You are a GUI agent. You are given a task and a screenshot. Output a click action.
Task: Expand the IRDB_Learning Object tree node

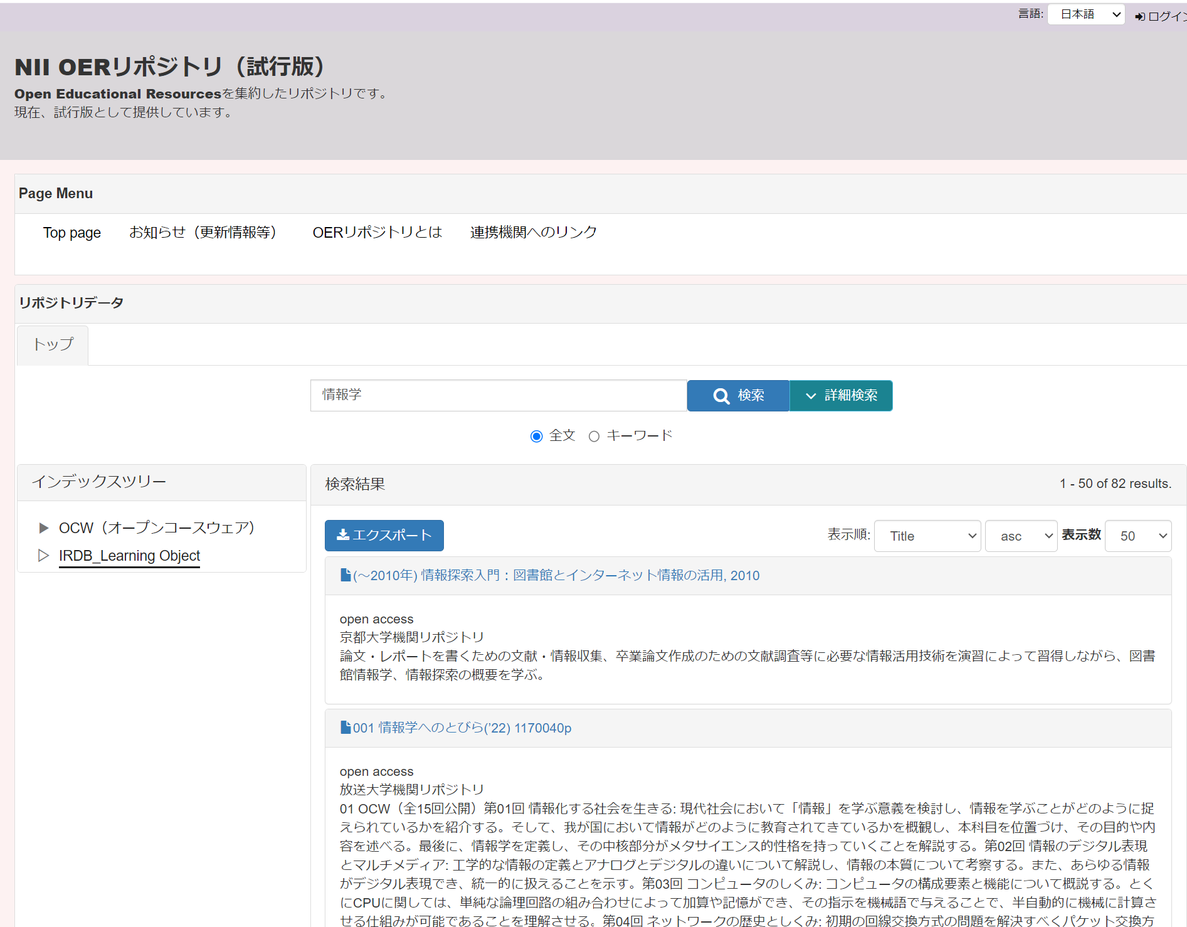click(43, 556)
